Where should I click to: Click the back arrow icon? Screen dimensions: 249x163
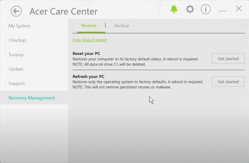pyautogui.click(x=16, y=11)
